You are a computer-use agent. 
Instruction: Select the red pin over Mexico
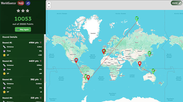click(76, 61)
